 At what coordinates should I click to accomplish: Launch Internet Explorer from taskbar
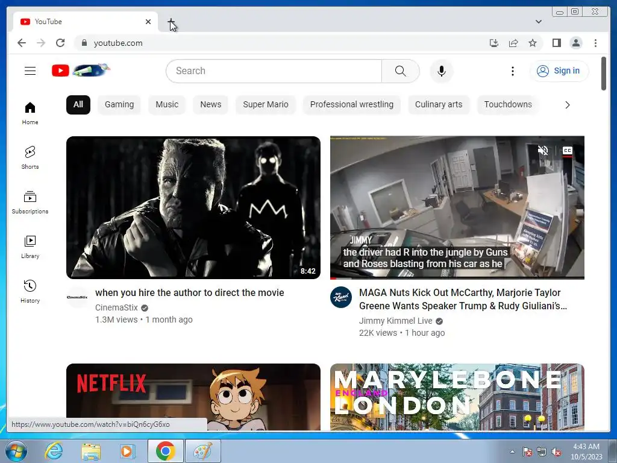(53, 451)
